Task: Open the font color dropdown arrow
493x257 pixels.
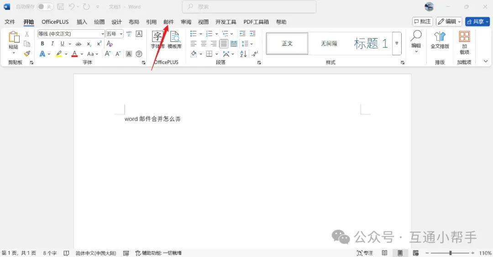Action: 82,54
